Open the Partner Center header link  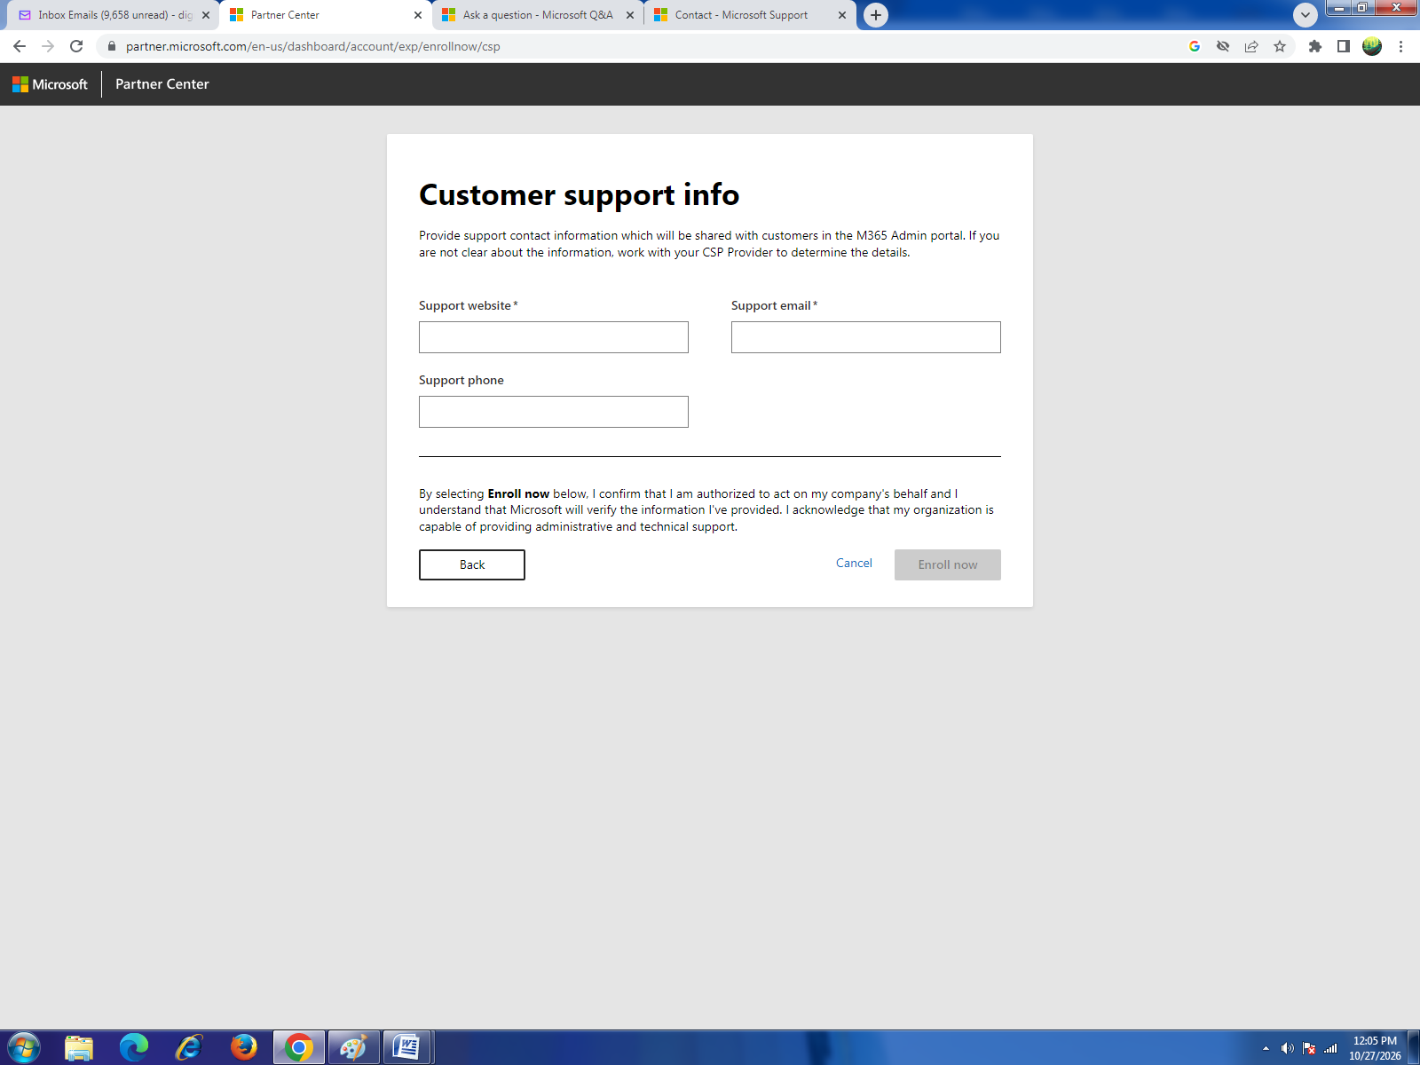[x=162, y=84]
